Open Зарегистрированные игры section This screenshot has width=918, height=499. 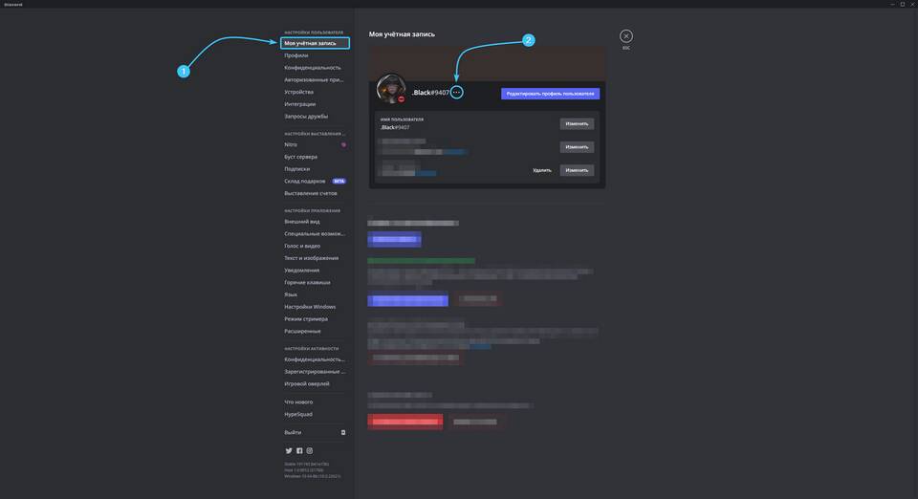pos(315,372)
